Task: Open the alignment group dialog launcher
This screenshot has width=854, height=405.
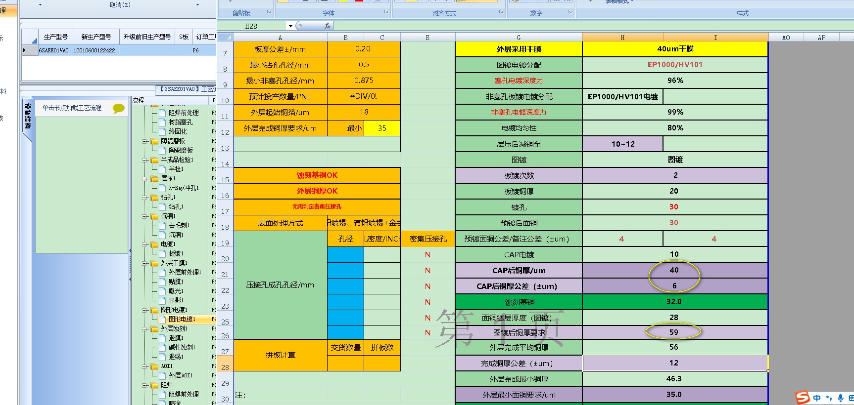Action: pyautogui.click(x=501, y=12)
